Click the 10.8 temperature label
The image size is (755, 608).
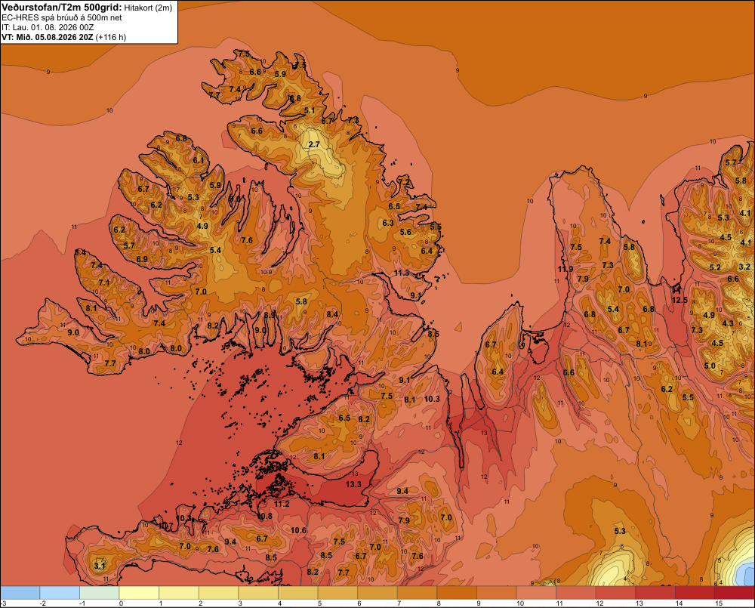pyautogui.click(x=264, y=516)
